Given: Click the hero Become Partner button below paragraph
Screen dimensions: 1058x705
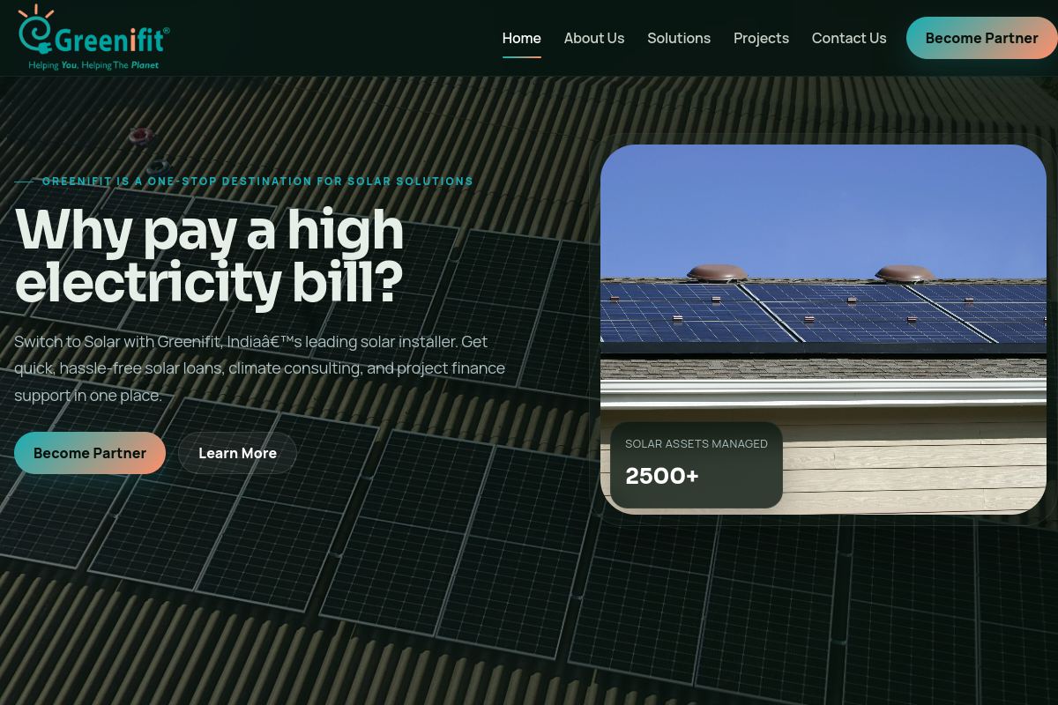Looking at the screenshot, I should [x=90, y=453].
